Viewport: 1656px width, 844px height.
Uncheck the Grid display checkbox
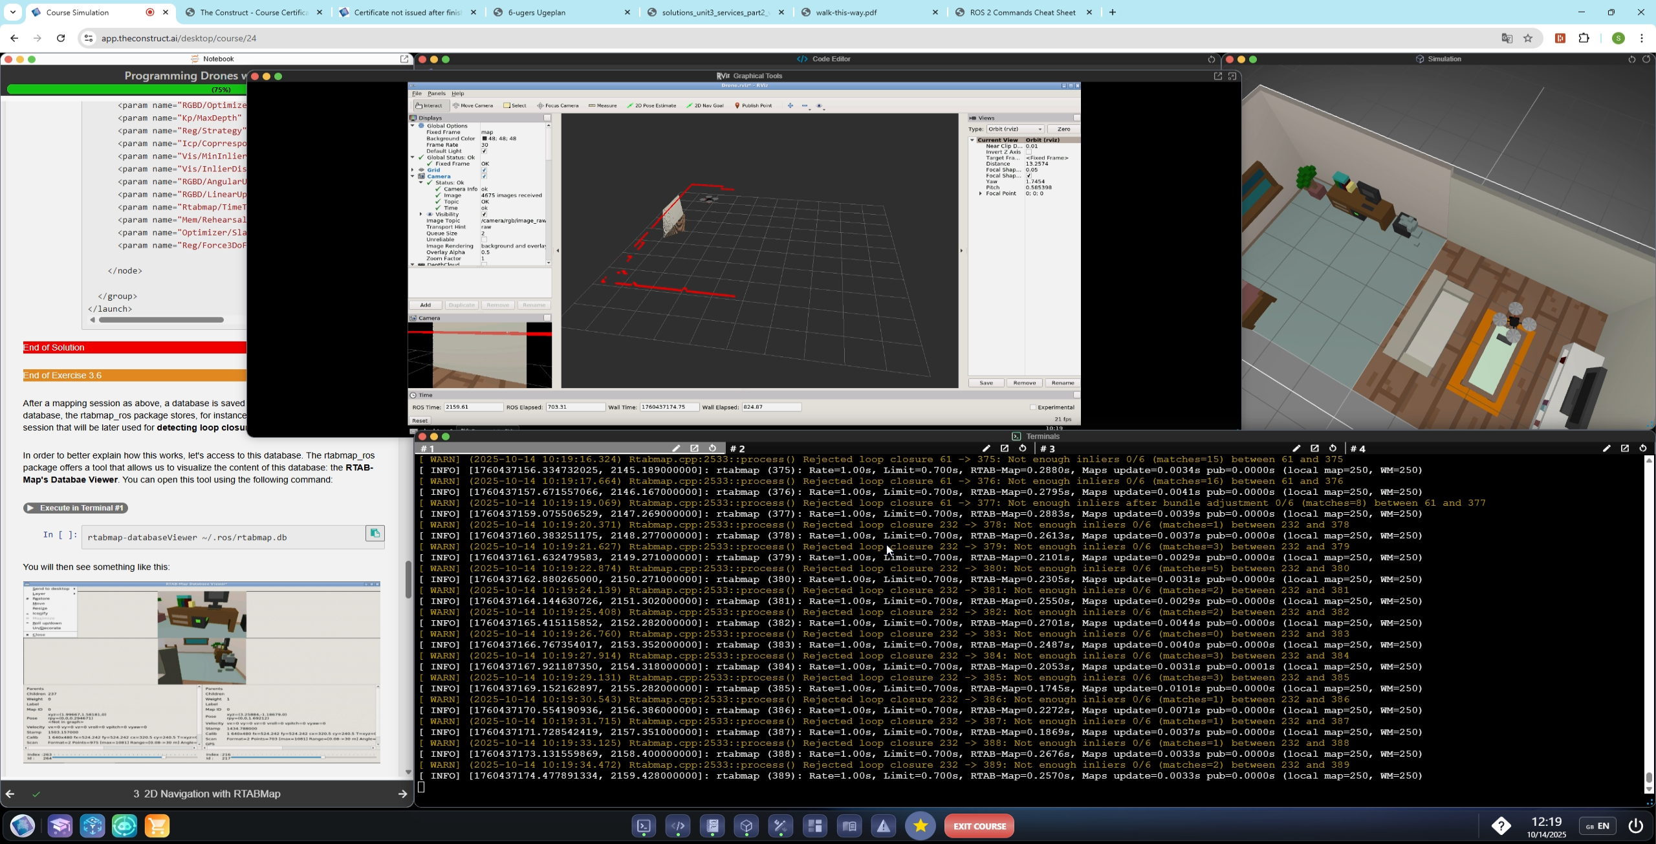coord(484,170)
